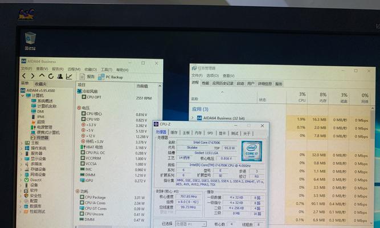Click the 当前值 column header in AIDA64
Image resolution: width=380 pixels, height=228 pixels.
[x=142, y=86]
